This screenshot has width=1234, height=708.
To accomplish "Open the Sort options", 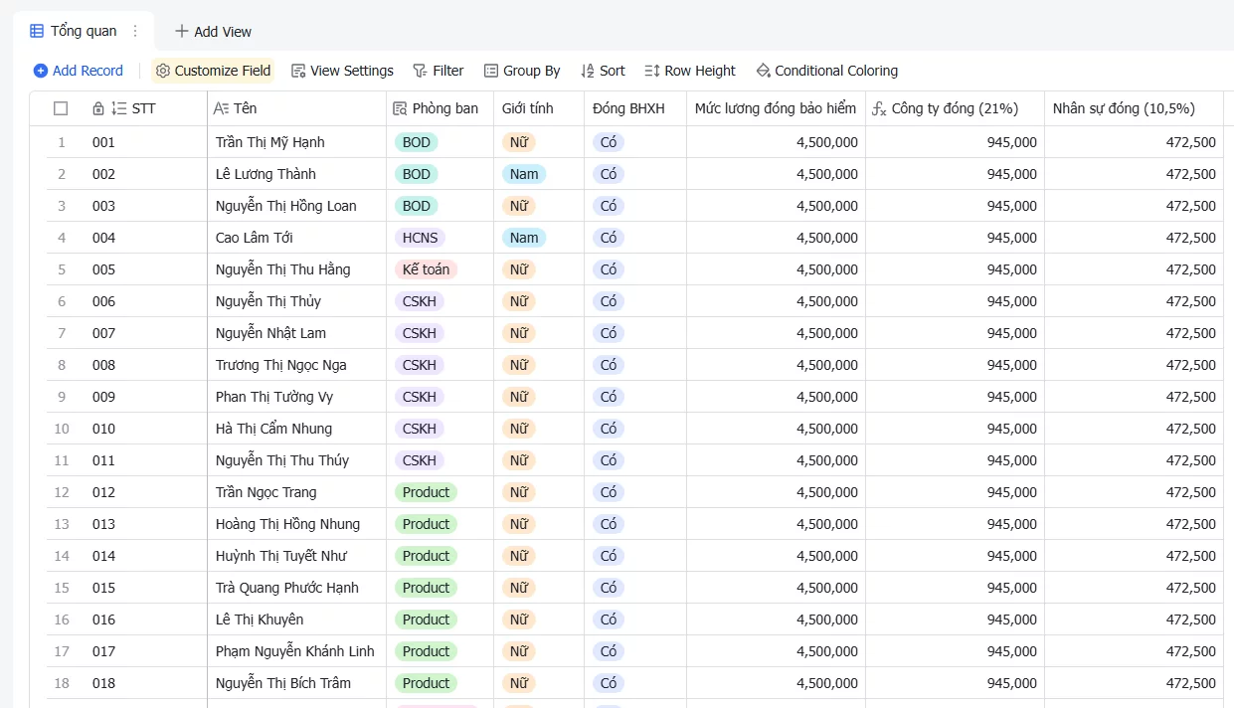I will pyautogui.click(x=603, y=71).
